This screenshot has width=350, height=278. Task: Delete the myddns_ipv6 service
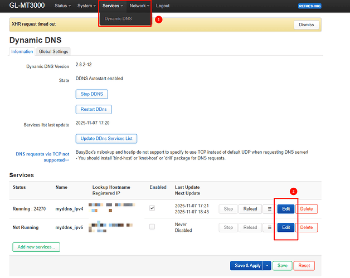tap(307, 227)
